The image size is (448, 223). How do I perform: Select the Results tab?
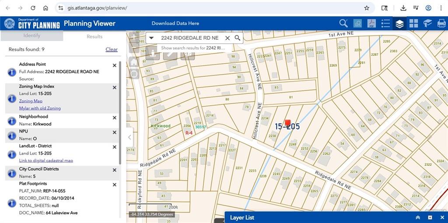94,37
